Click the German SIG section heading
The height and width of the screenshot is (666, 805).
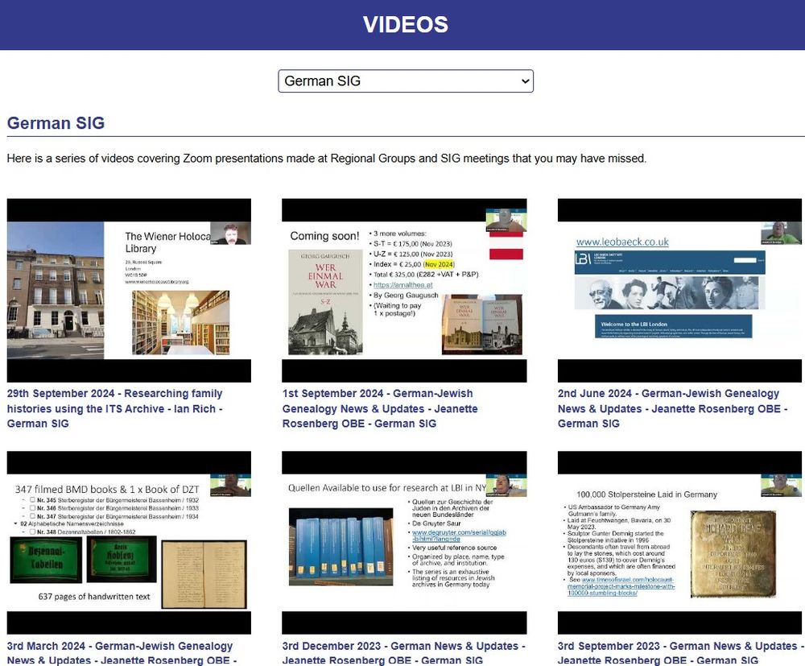[x=56, y=123]
